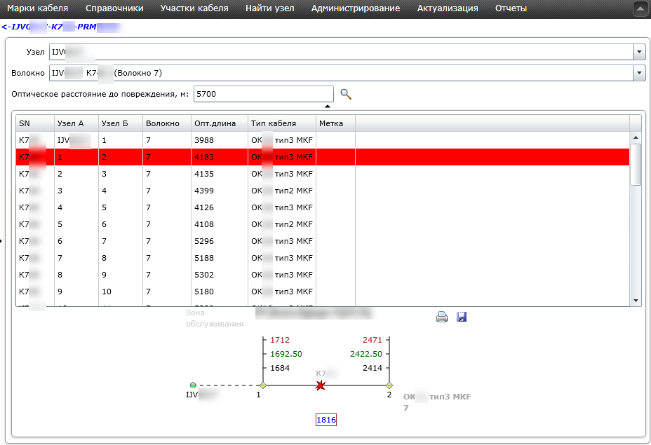The width and height of the screenshot is (651, 445).
Task: Open the Отчеты menu
Action: (511, 8)
